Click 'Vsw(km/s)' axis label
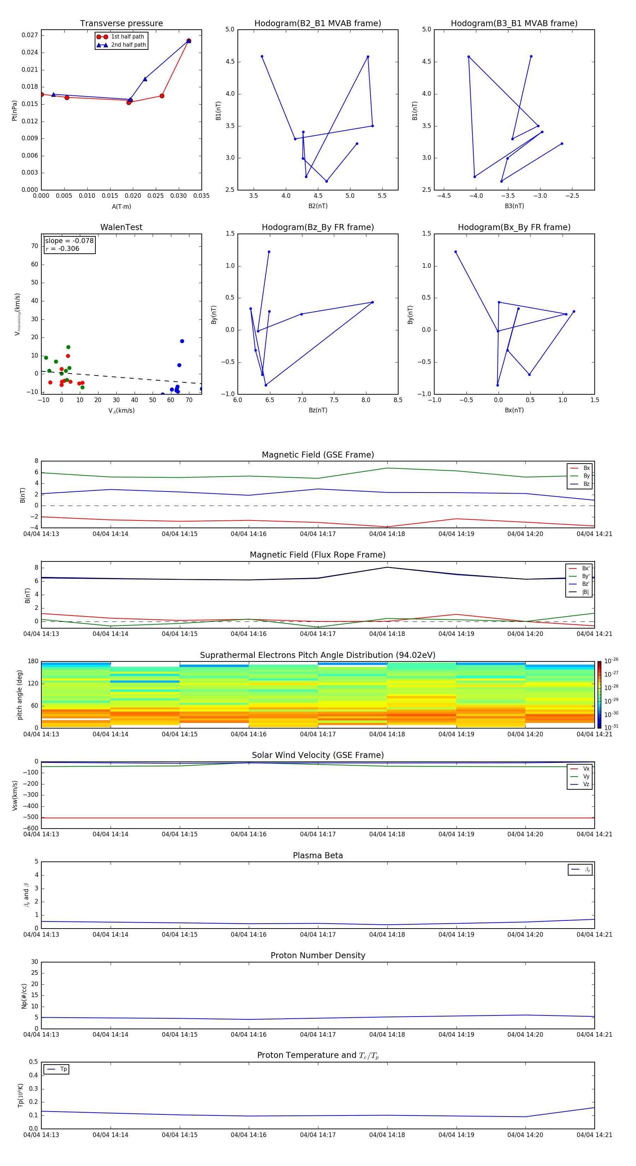636x1166 pixels. tap(15, 795)
